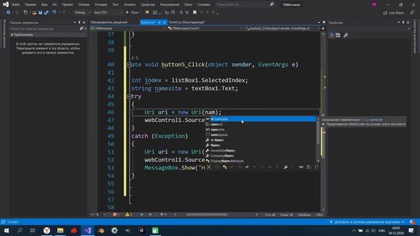Navigate backward with the blue arrow icon
Image resolution: width=420 pixels, height=236 pixels.
pyautogui.click(x=9, y=12)
